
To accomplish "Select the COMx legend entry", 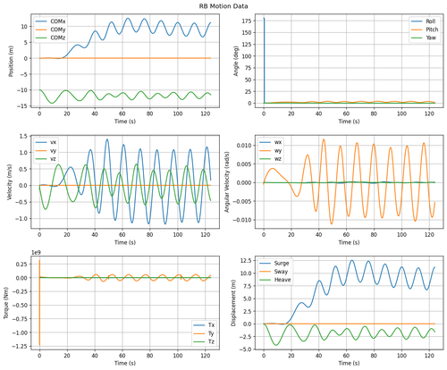I will (51, 21).
